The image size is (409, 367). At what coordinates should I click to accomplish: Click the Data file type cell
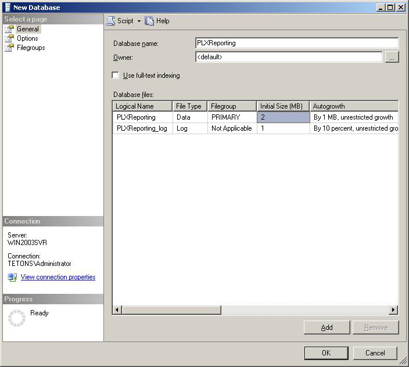click(190, 117)
